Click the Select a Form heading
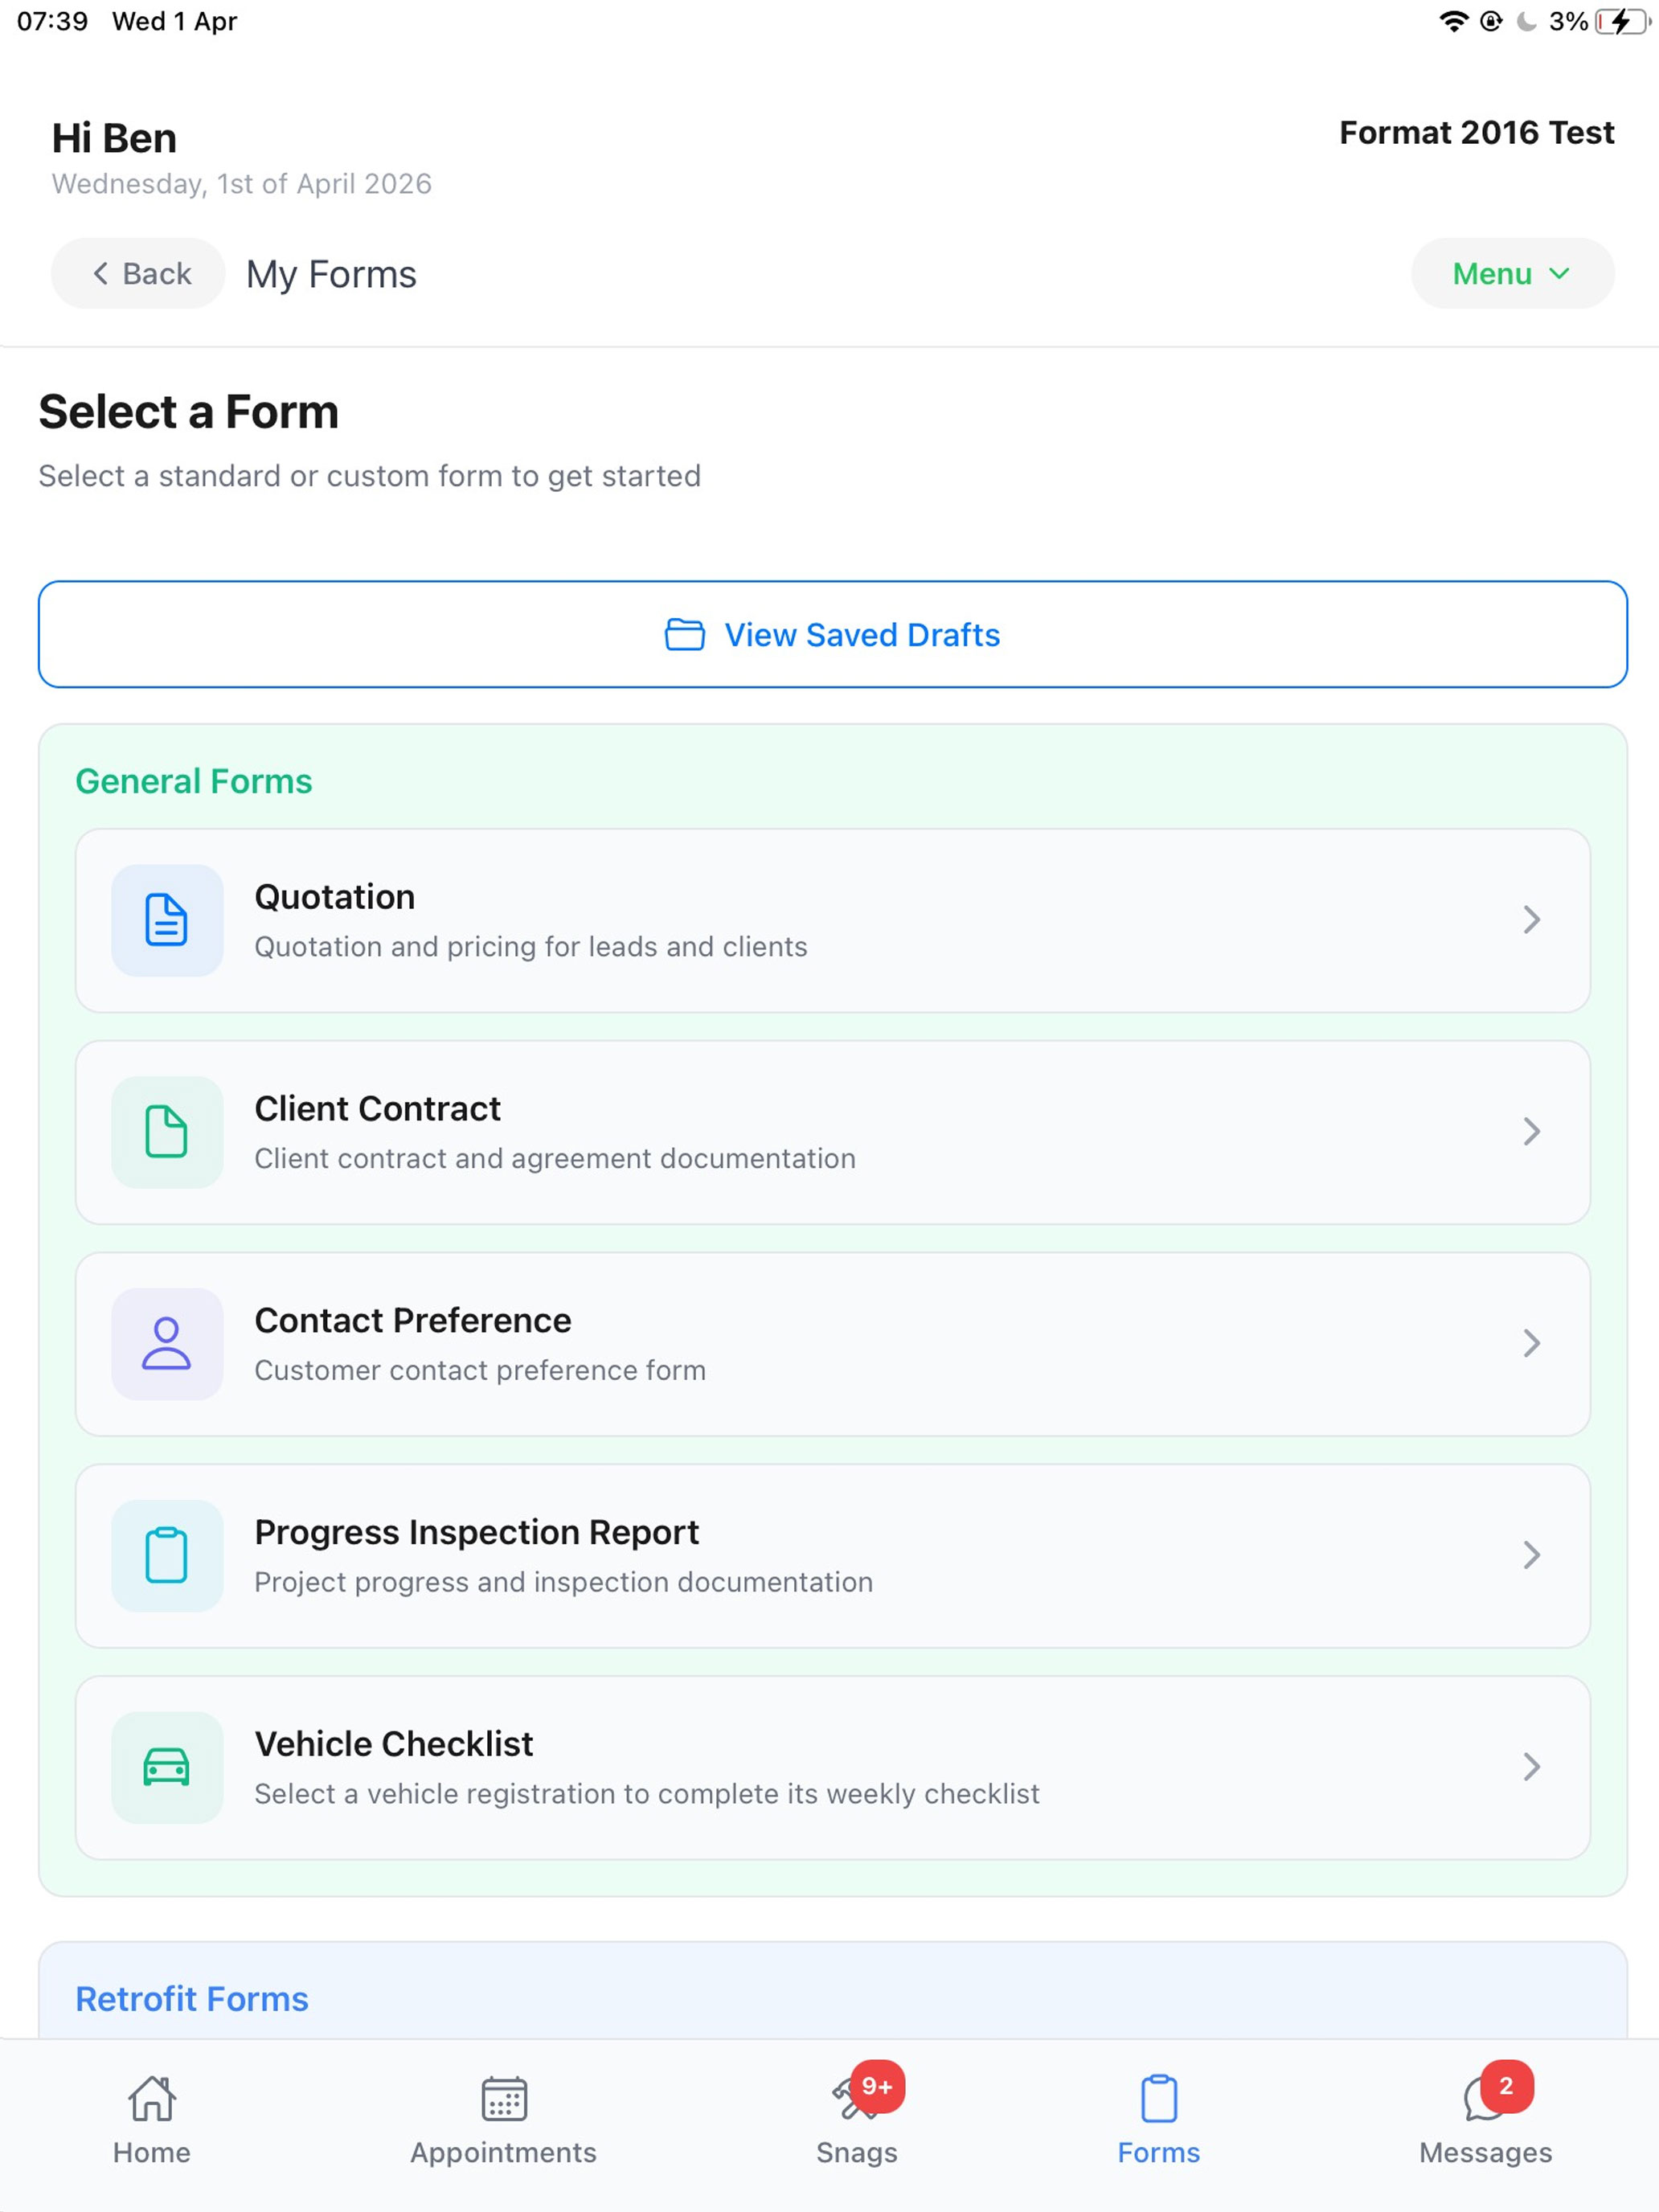 tap(189, 412)
